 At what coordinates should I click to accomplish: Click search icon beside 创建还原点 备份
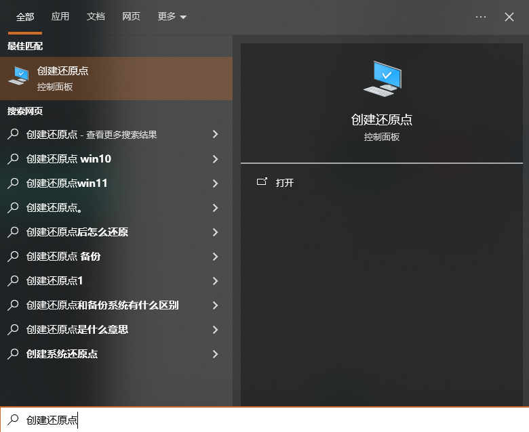pos(13,256)
